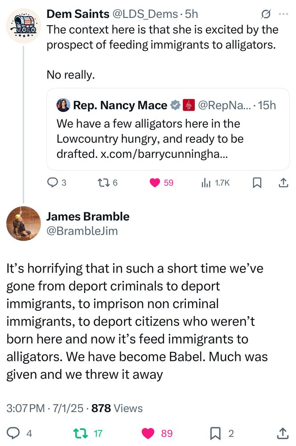Screen dimensions: 296x446
Task: Click the repost icon on the Dem Saints tweet
Action: (x=103, y=182)
